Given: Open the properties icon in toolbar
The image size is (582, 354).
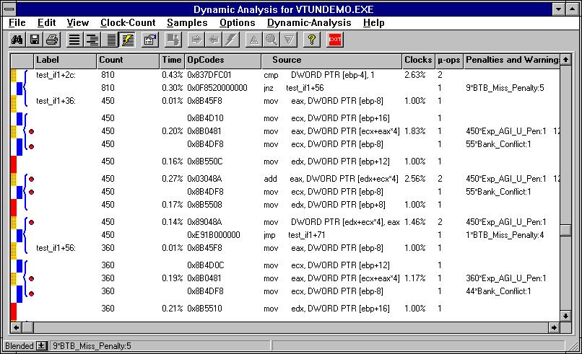Looking at the screenshot, I should [x=149, y=40].
